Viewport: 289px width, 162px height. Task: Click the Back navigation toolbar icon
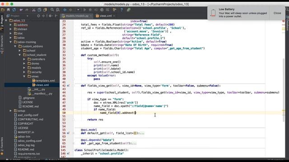pyautogui.click(x=65, y=10)
